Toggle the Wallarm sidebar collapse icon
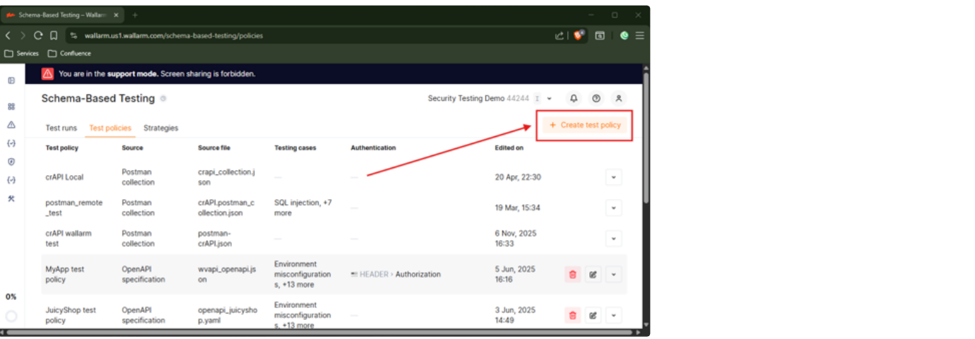Screen dimensions: 975x339 tap(11, 81)
